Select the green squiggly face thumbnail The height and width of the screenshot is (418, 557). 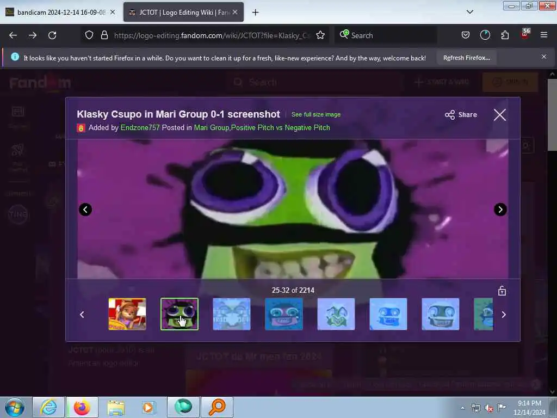click(336, 314)
